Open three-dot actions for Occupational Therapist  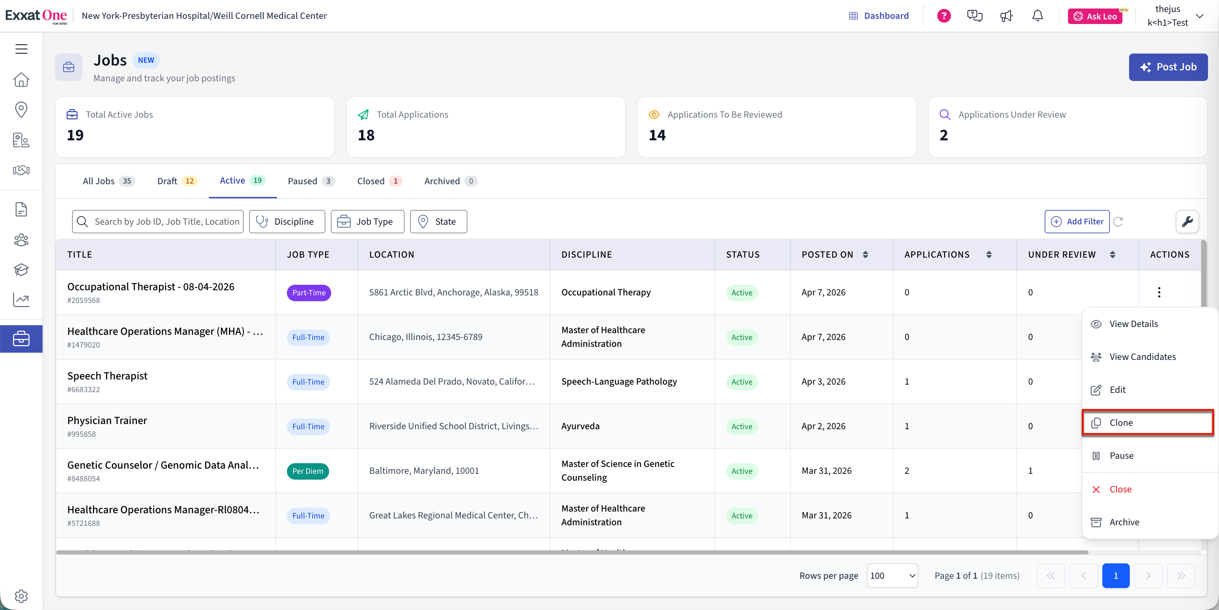[1159, 292]
